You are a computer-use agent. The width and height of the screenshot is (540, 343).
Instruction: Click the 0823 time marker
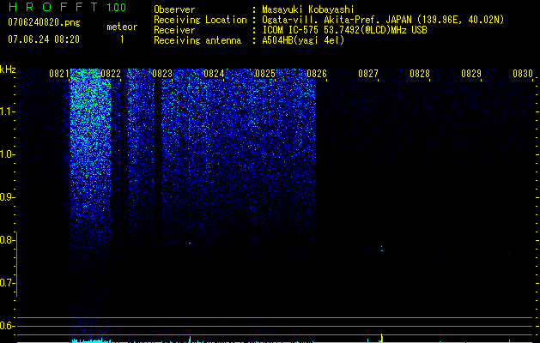(162, 74)
